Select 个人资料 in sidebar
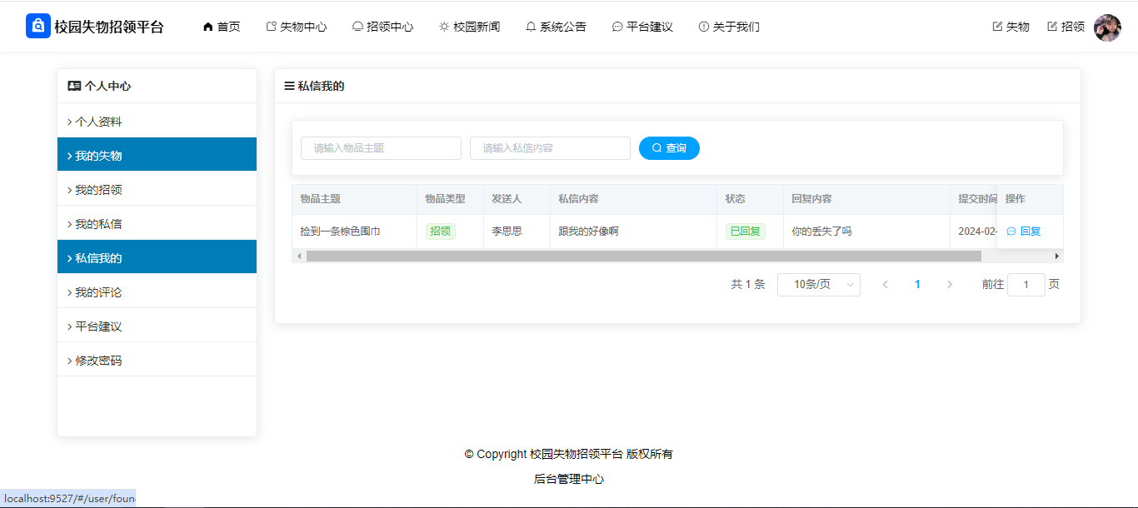This screenshot has height=508, width=1138. pyautogui.click(x=157, y=122)
